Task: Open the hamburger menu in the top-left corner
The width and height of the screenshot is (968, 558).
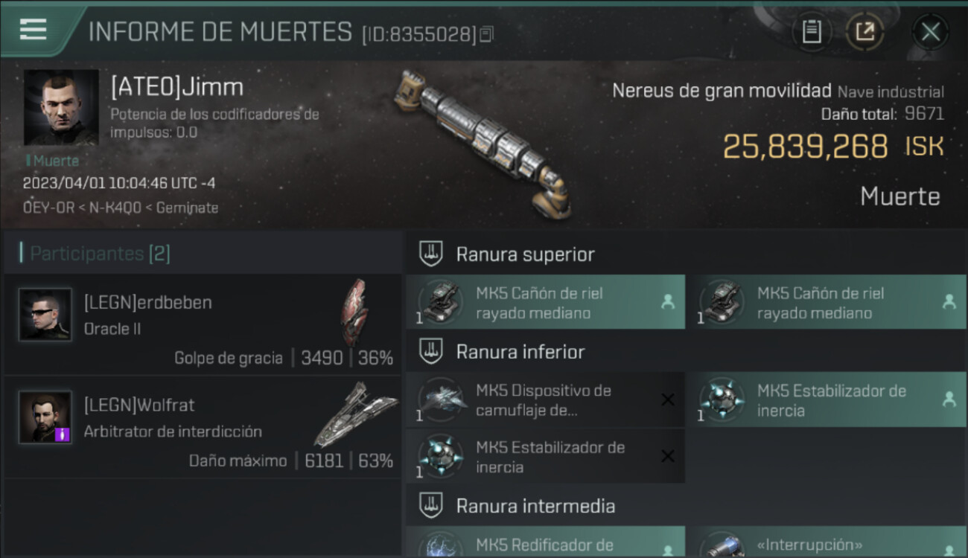Action: [x=34, y=29]
